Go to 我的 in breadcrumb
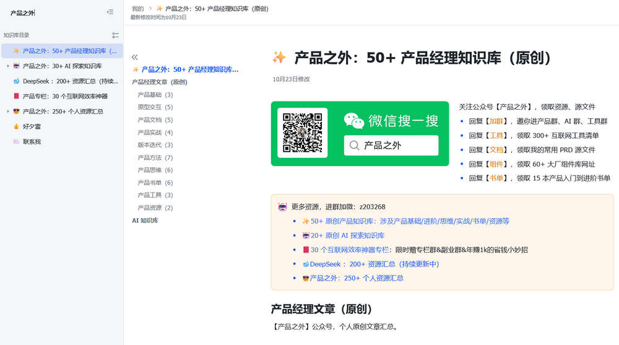 [138, 9]
